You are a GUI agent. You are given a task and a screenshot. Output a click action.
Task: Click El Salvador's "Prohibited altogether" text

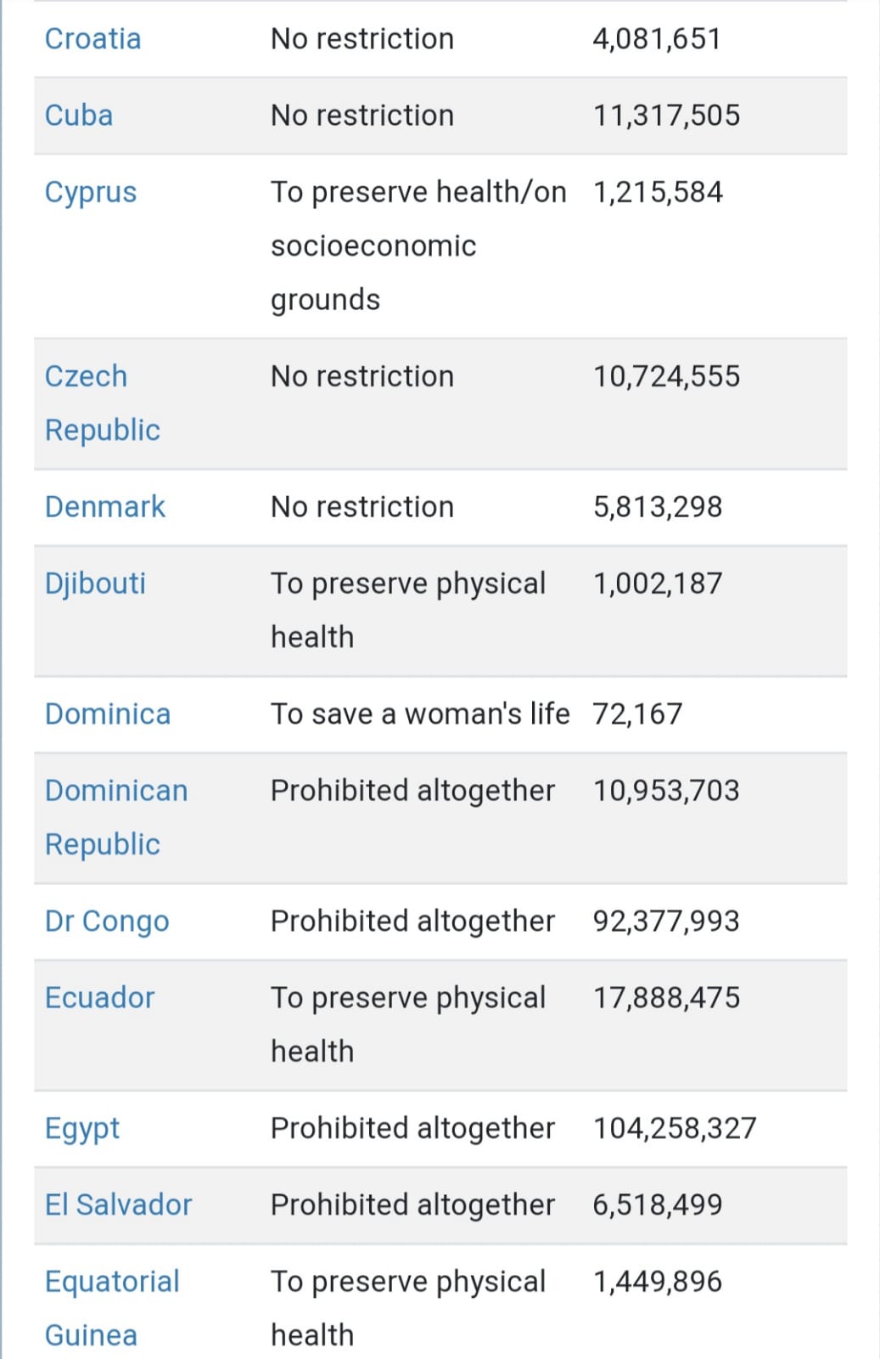click(x=412, y=1205)
